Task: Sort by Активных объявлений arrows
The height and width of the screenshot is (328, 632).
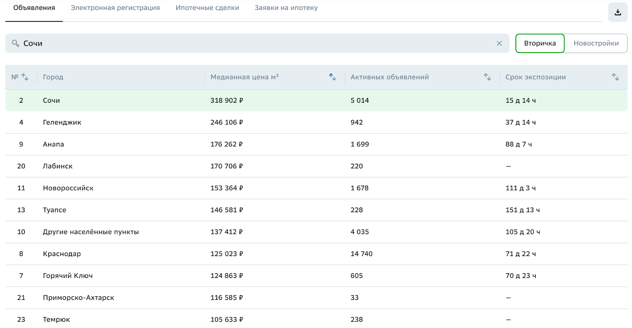Action: click(487, 77)
